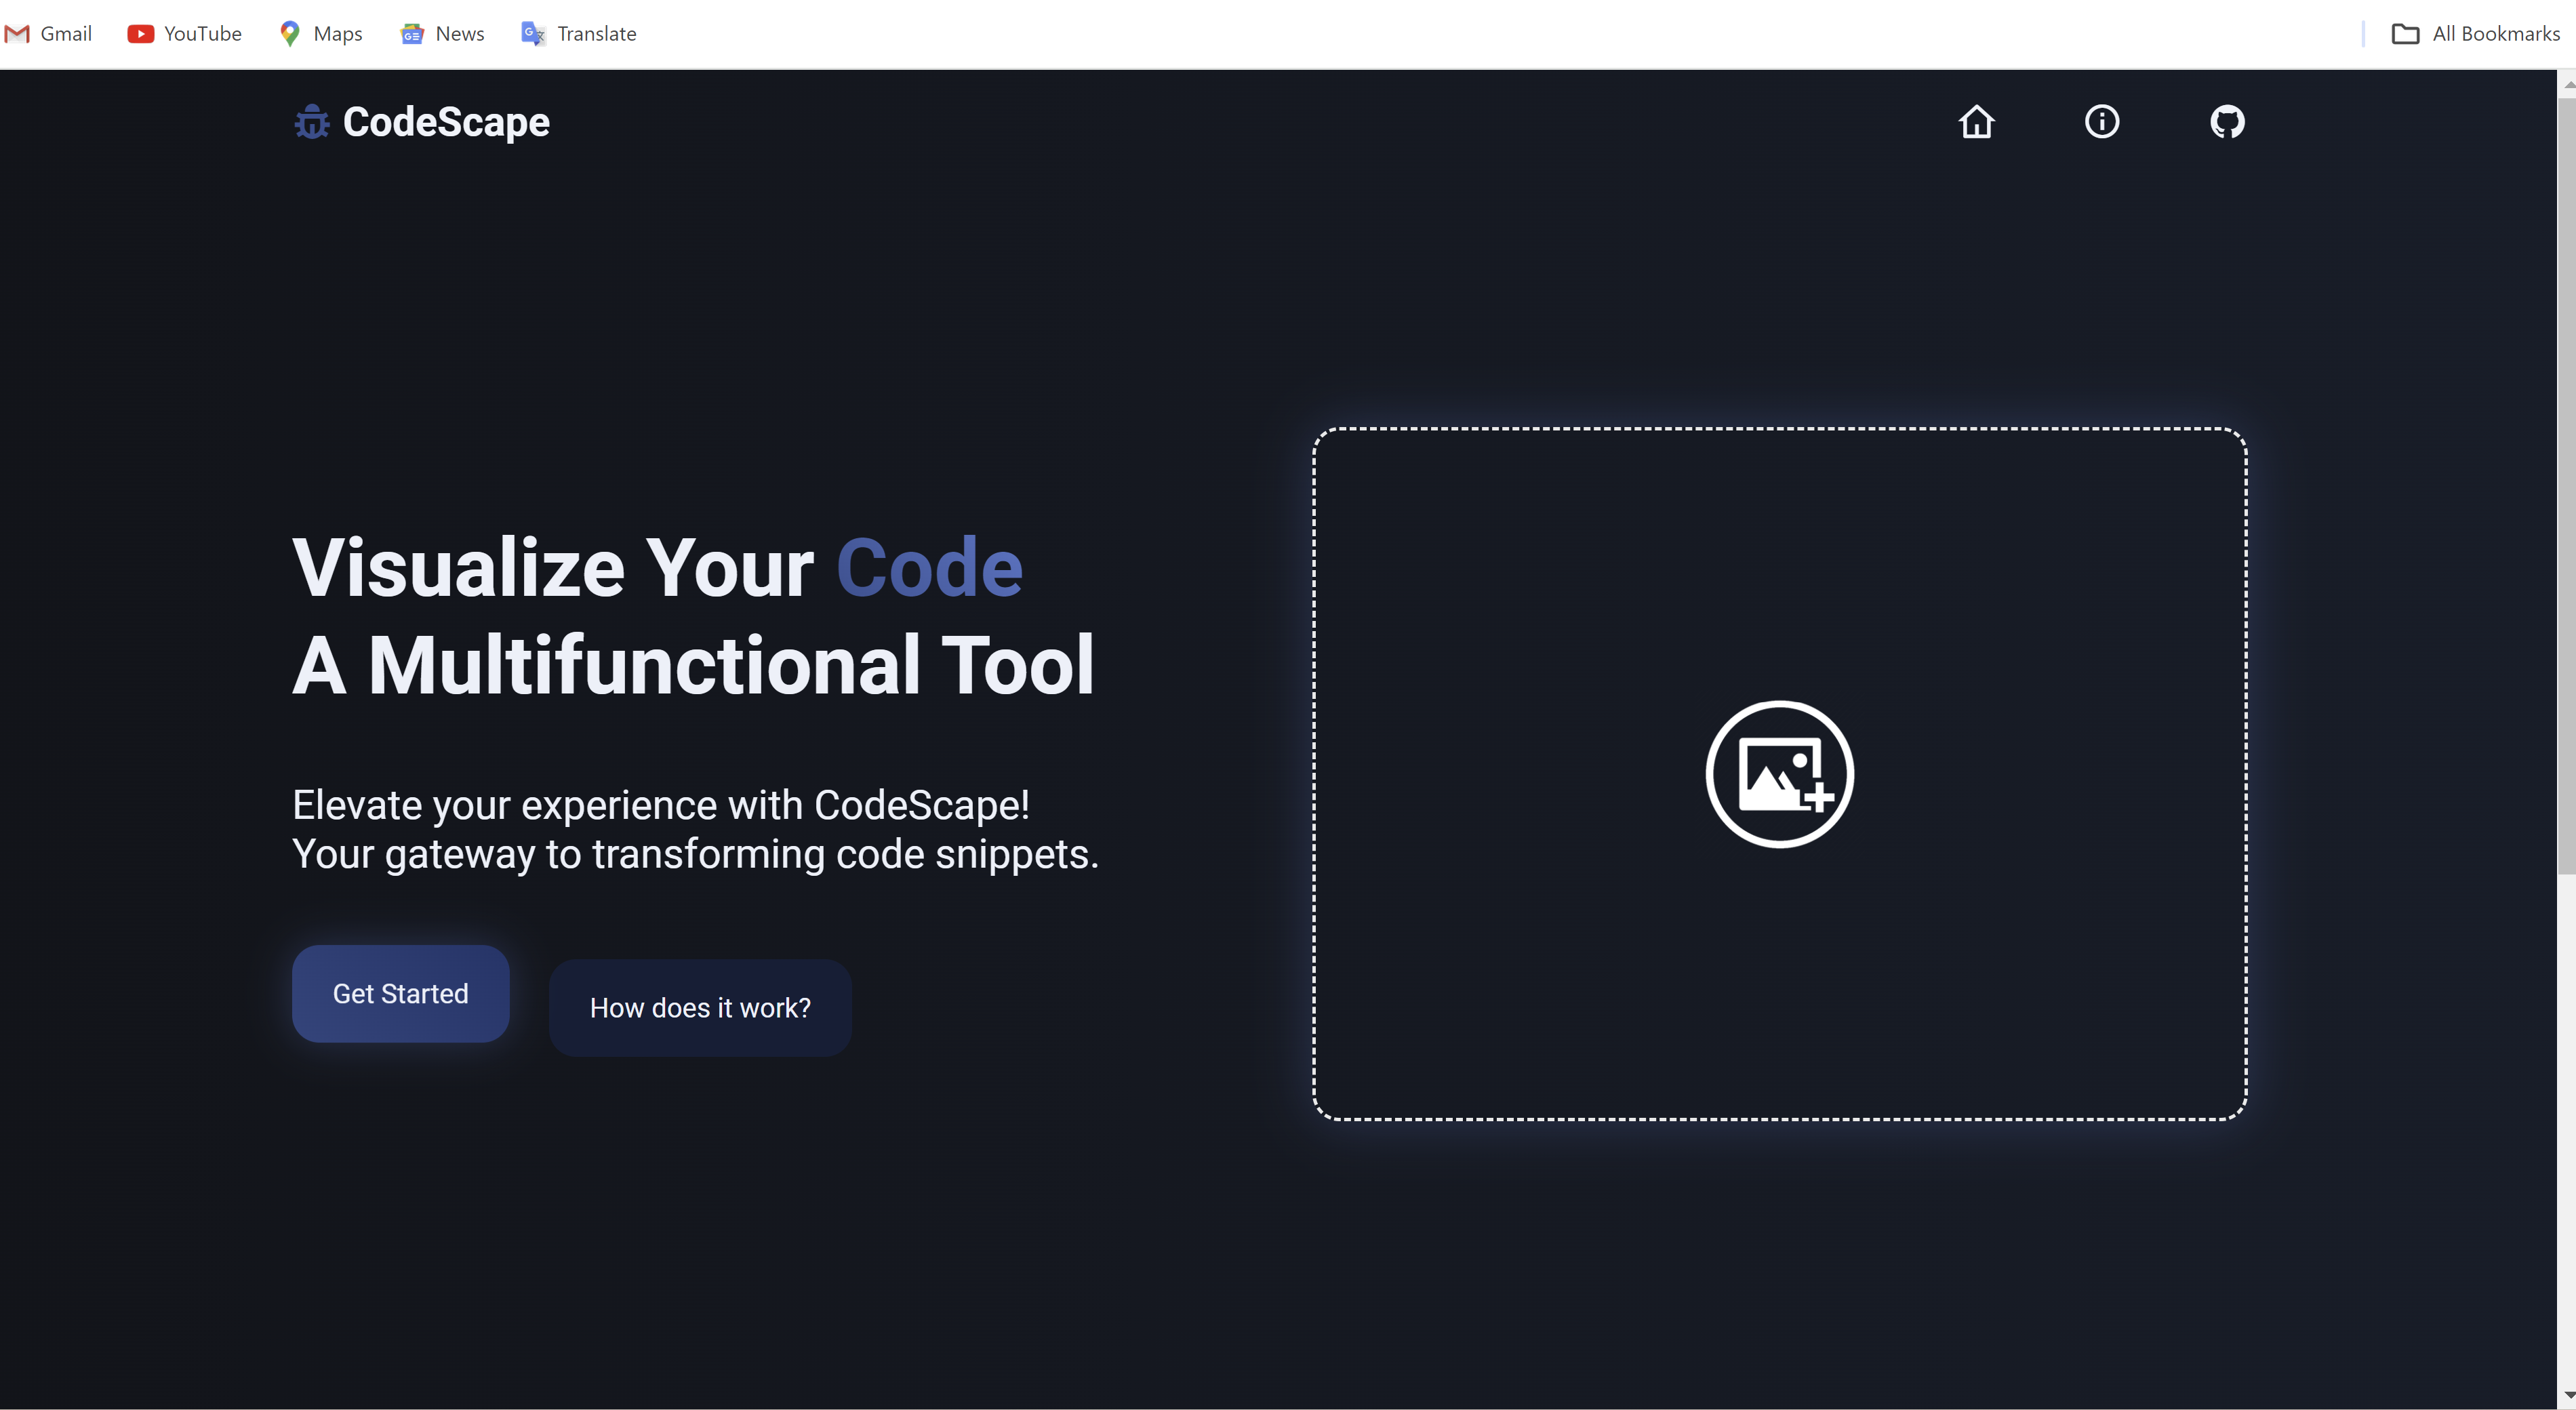Open the GitHub repository icon
The height and width of the screenshot is (1410, 2576).
click(2227, 122)
